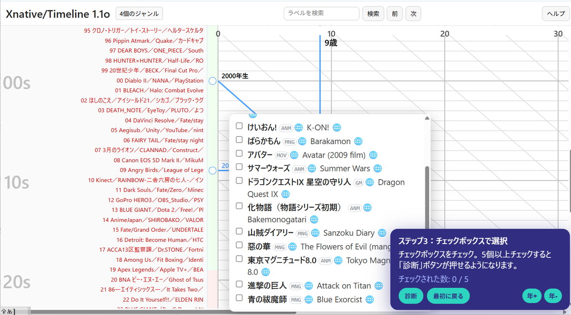Open the ヘルプ help button
The image size is (571, 315).
pyautogui.click(x=556, y=14)
